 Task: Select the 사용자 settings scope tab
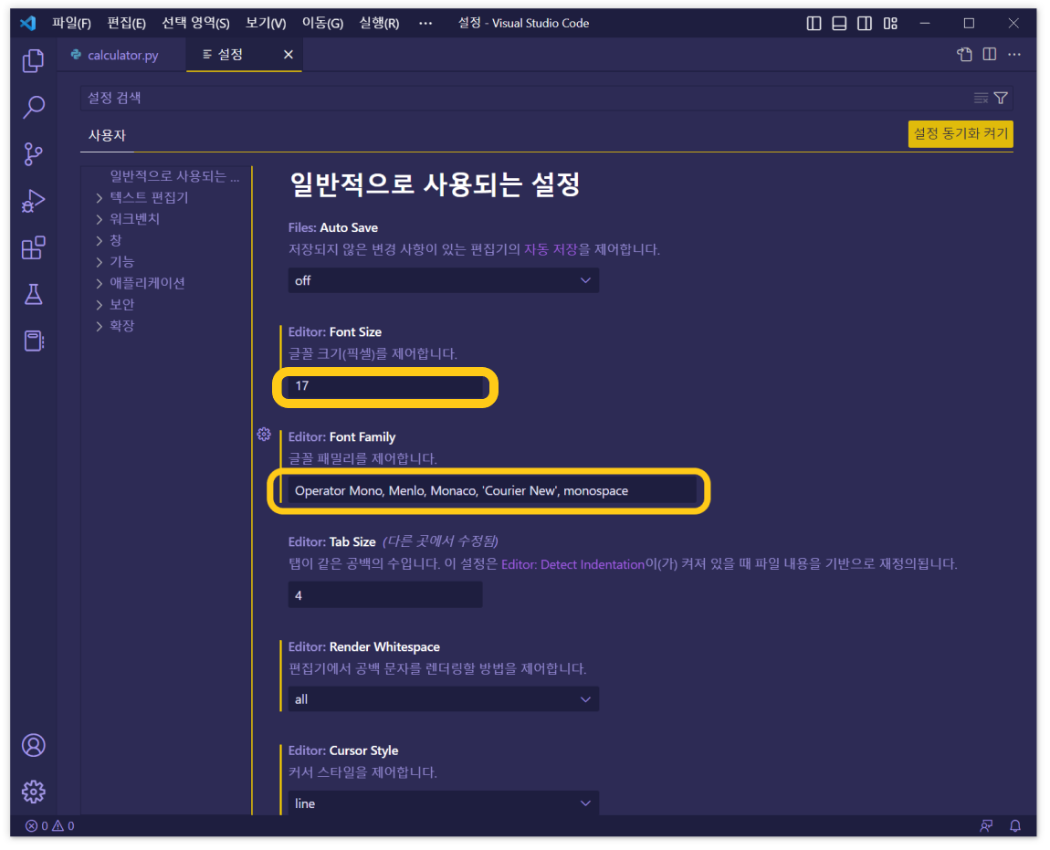point(107,135)
